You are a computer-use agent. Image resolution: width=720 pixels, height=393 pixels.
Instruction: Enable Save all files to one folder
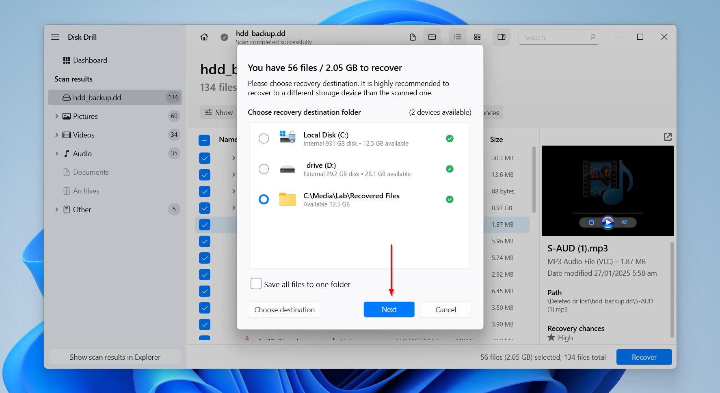(256, 283)
